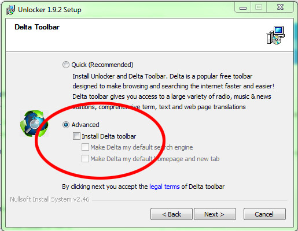Proceed with the Next > button
Screen dimensions: 298x231
click(215, 214)
